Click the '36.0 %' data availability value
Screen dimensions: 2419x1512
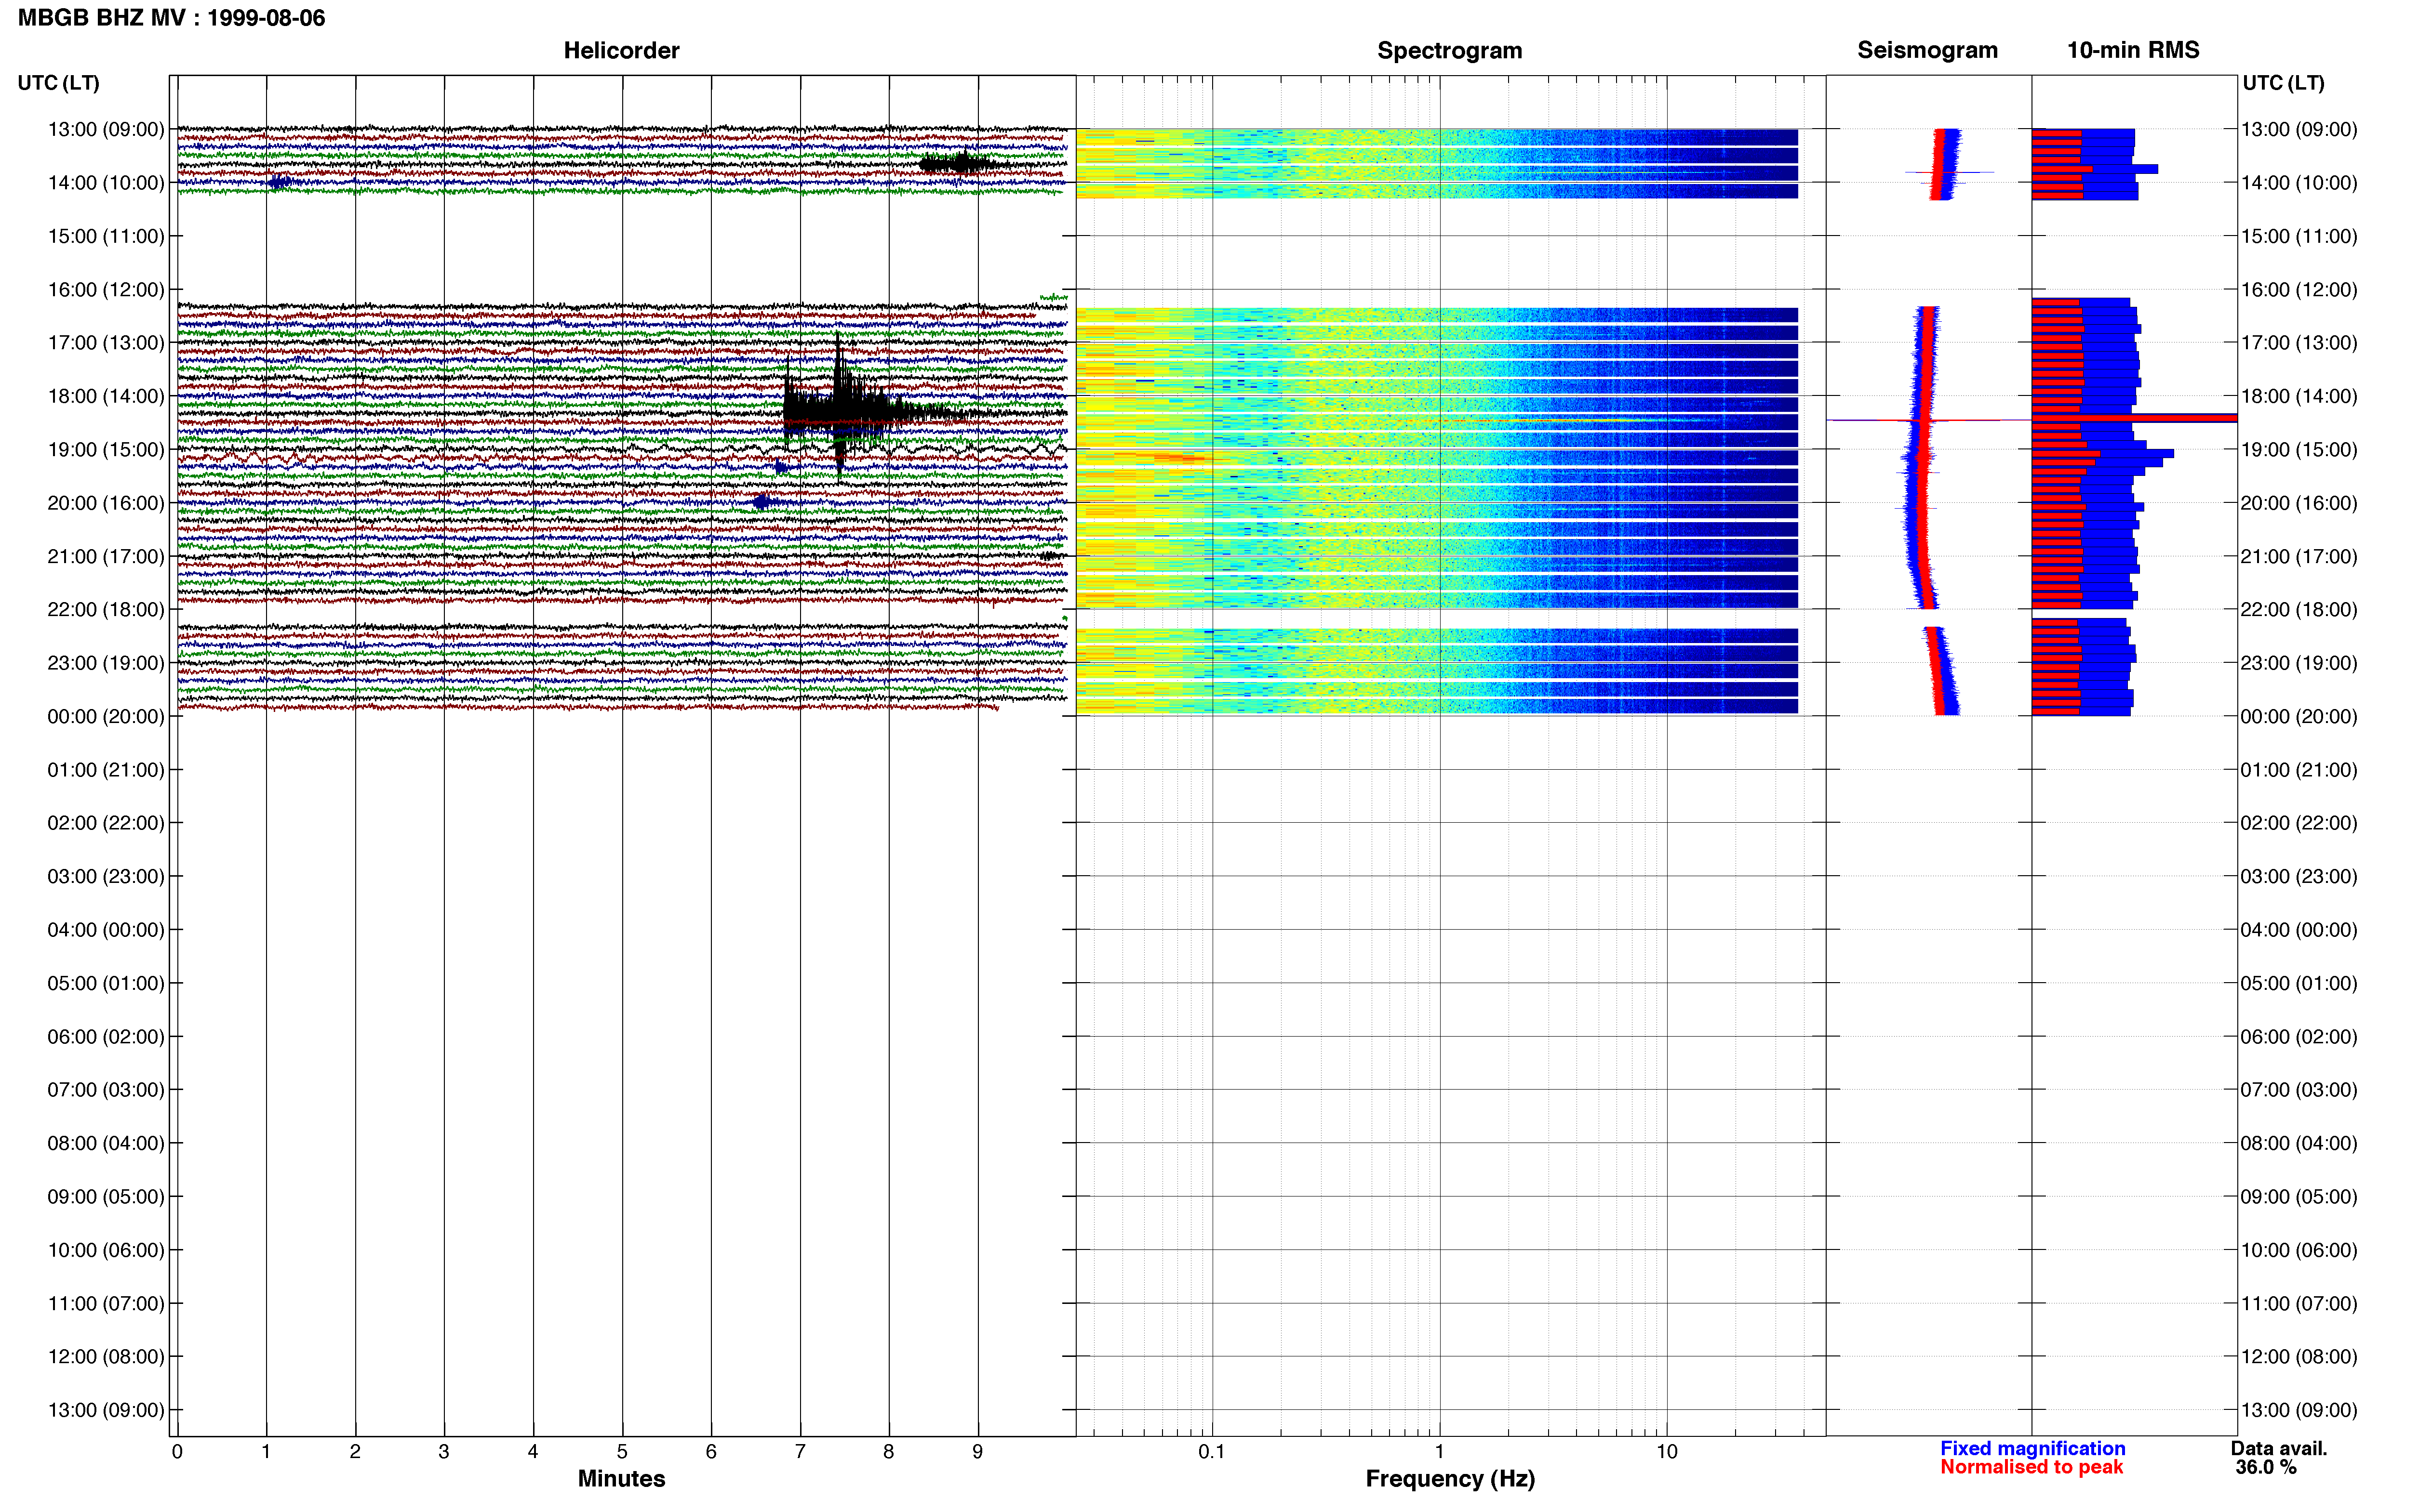(x=2266, y=1467)
